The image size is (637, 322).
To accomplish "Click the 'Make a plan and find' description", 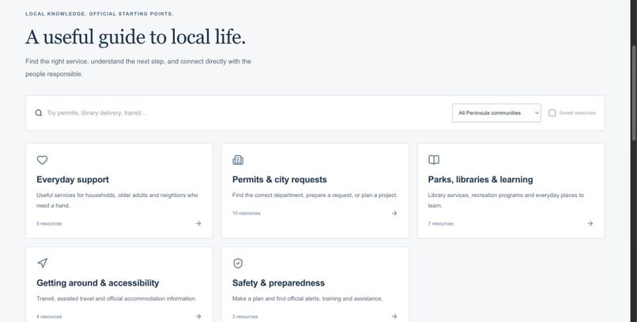I will pyautogui.click(x=307, y=299).
